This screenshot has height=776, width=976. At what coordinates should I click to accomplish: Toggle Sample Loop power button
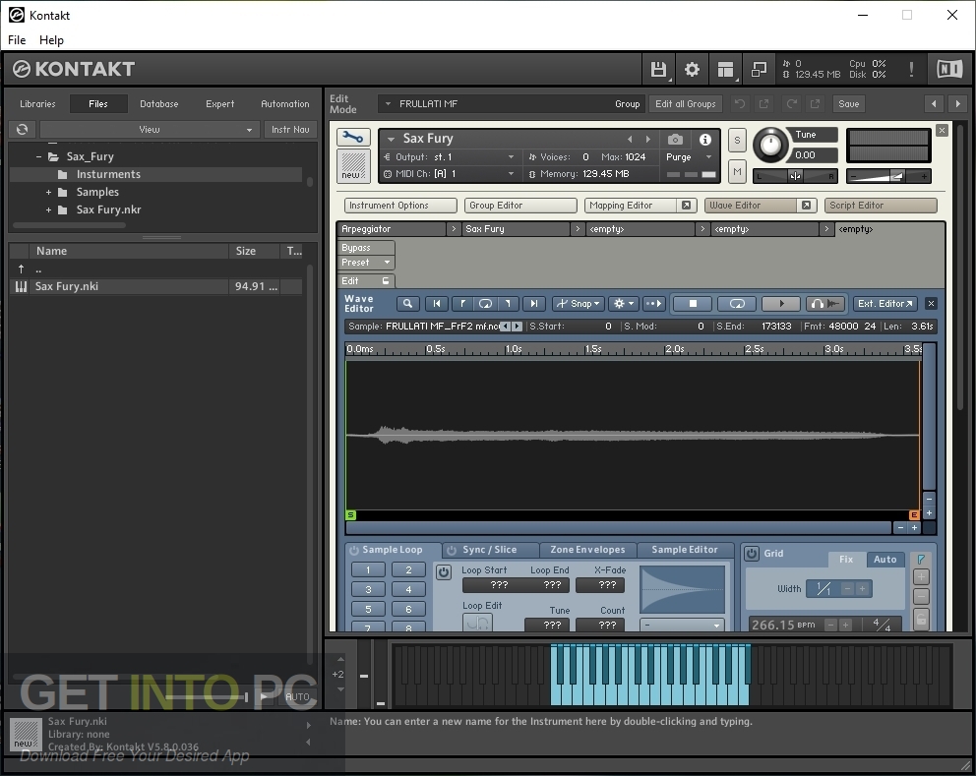[354, 550]
